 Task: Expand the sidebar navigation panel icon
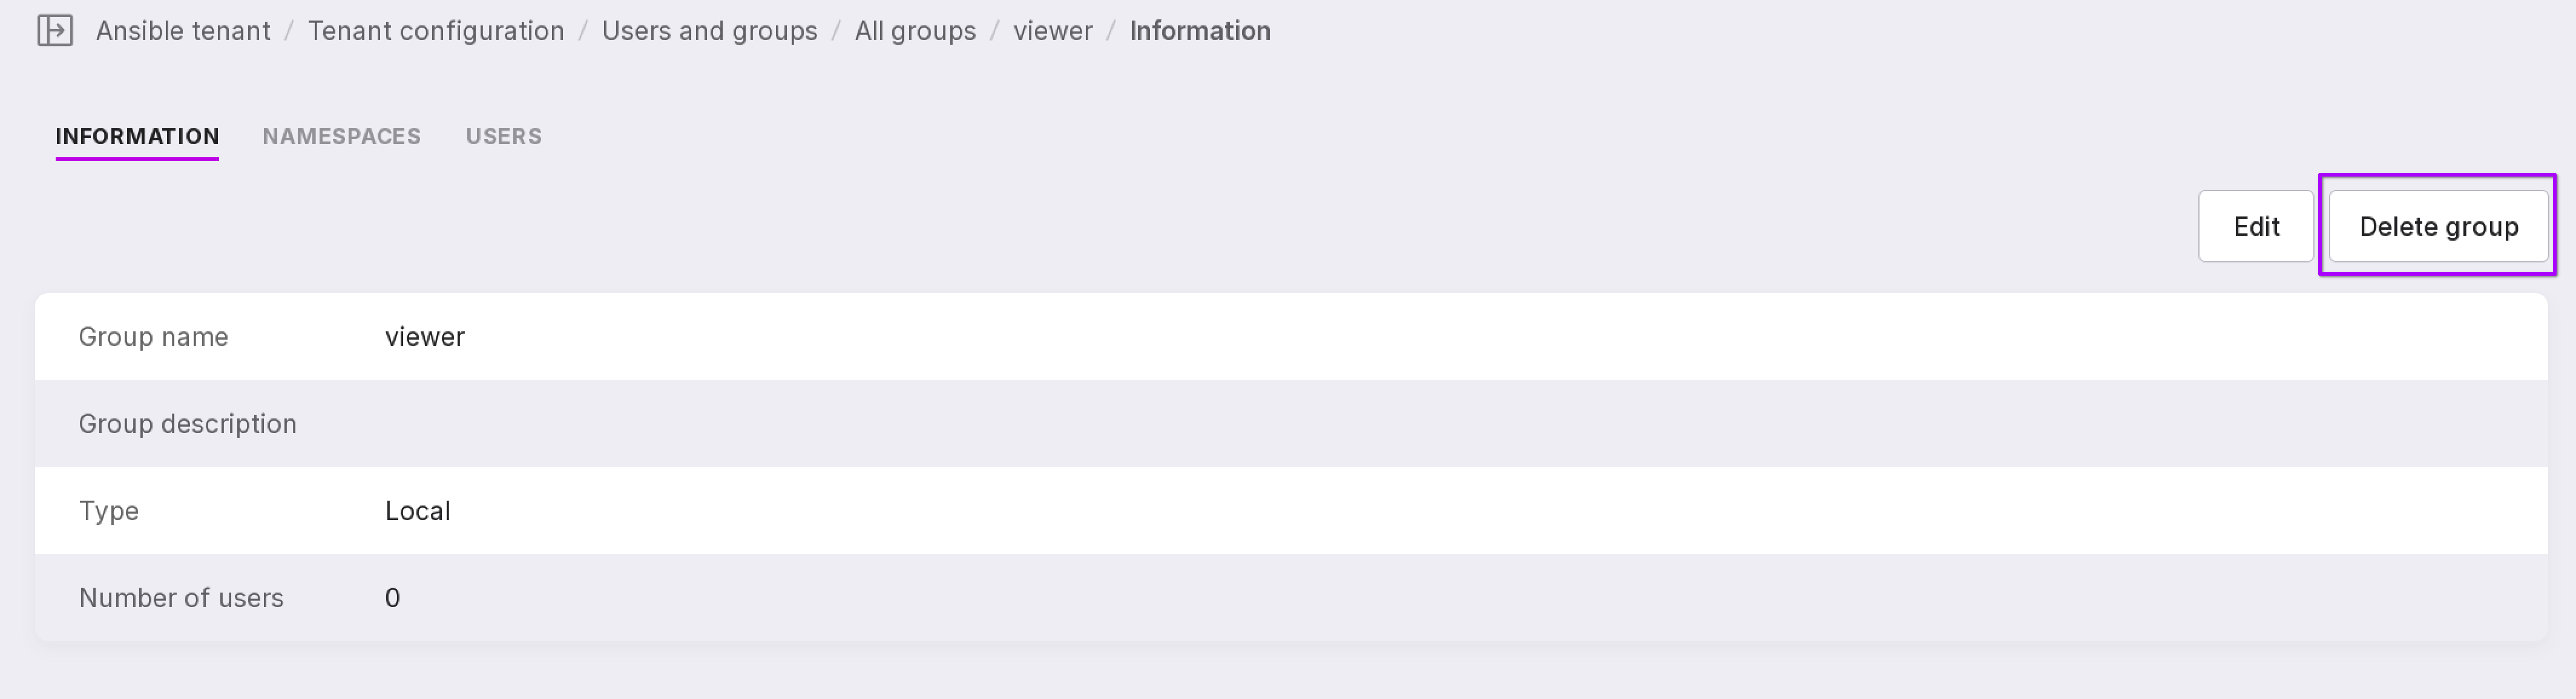[x=55, y=31]
